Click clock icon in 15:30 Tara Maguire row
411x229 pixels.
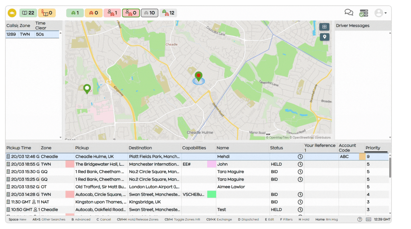(x=300, y=172)
